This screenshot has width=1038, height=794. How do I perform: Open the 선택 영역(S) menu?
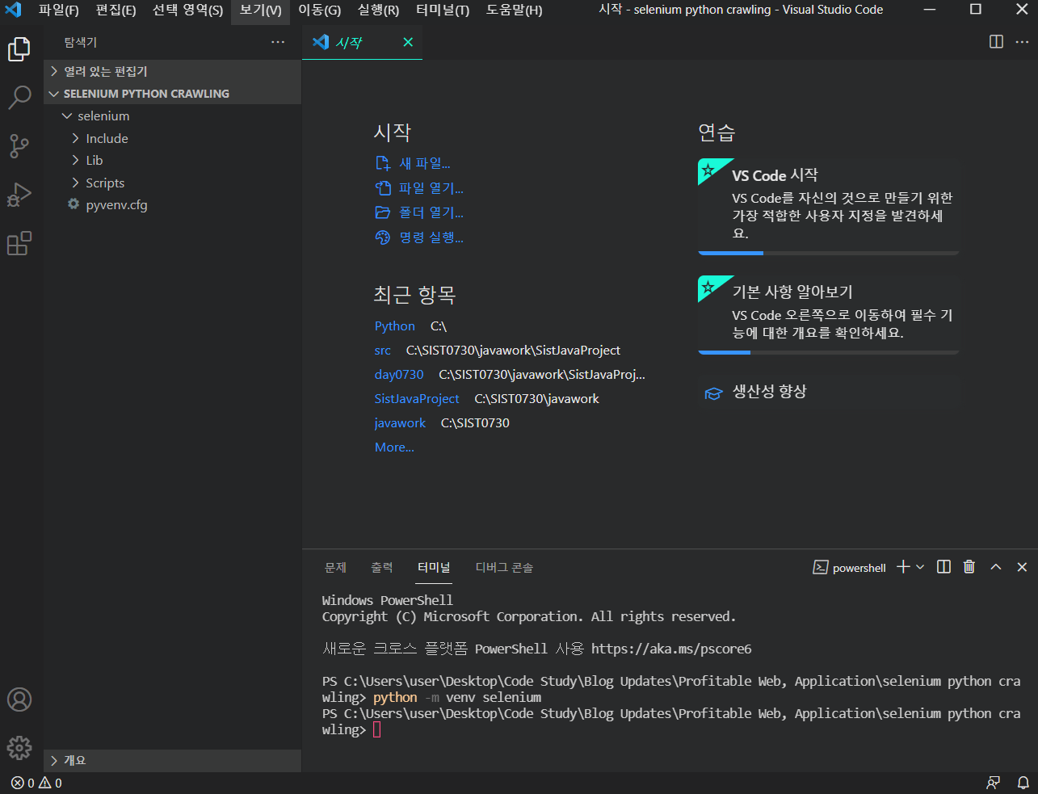pyautogui.click(x=187, y=10)
